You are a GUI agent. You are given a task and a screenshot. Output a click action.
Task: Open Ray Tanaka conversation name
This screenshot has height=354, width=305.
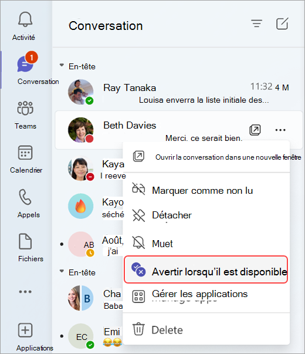[130, 88]
